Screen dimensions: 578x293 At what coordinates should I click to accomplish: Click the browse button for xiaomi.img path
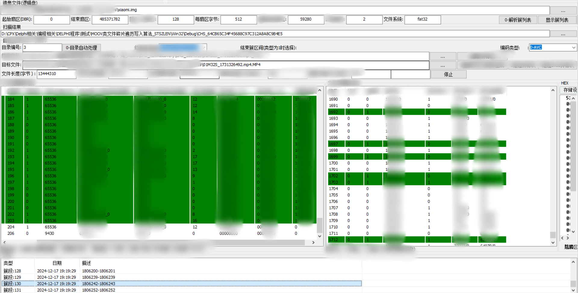[x=563, y=11]
